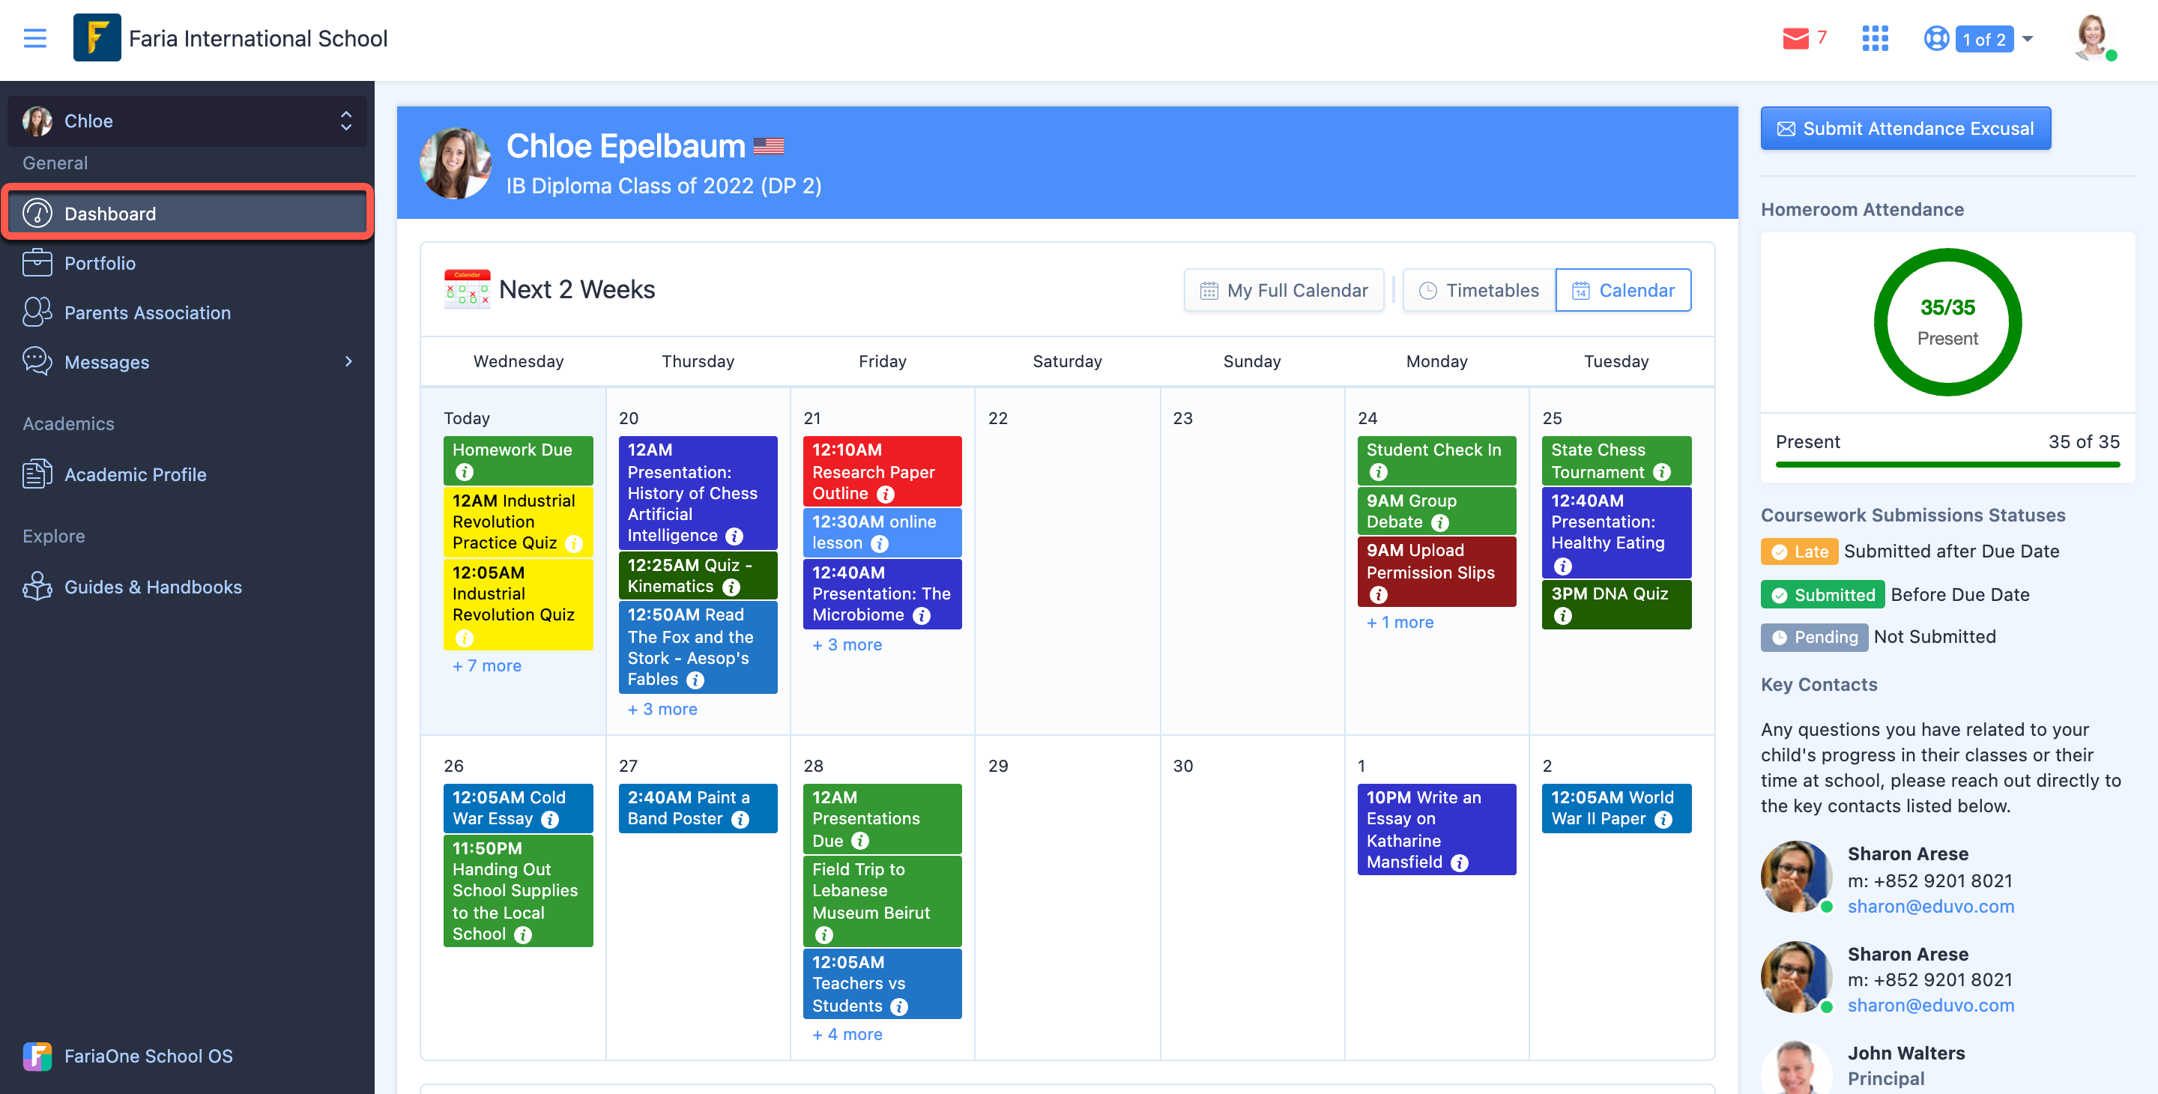Expand the Messages submenu chevron
Screen dimensions: 2158x1094
348,361
